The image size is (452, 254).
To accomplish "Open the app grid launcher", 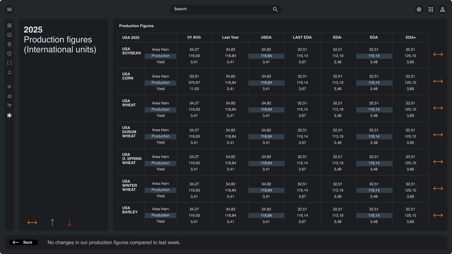I will pos(431,9).
